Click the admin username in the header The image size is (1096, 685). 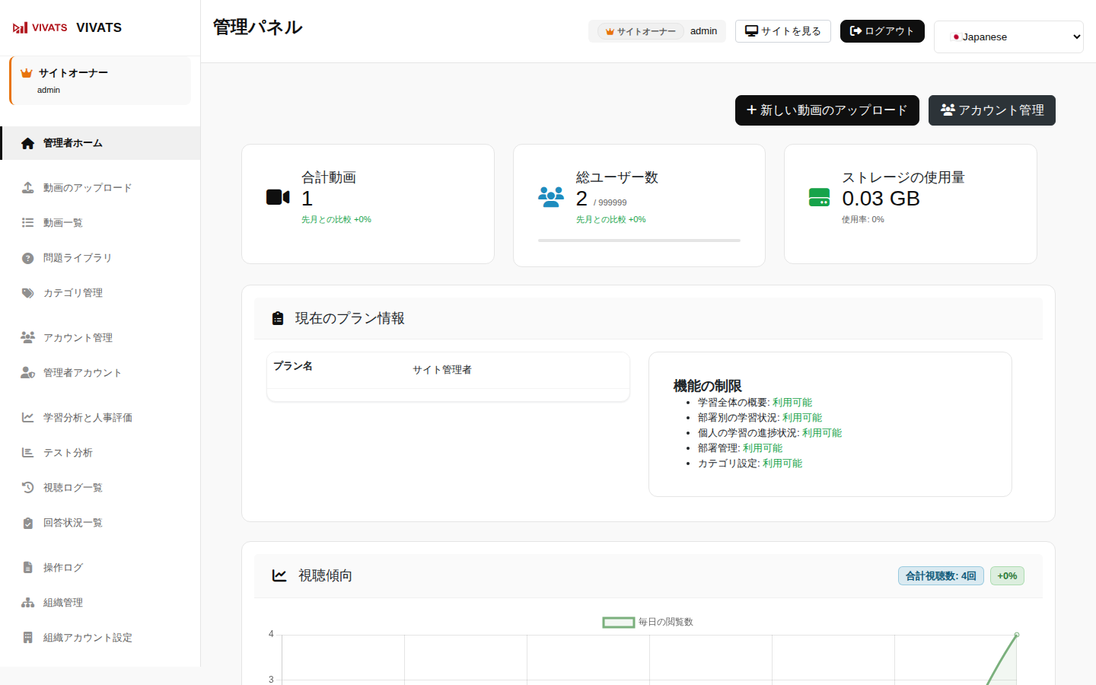703,31
